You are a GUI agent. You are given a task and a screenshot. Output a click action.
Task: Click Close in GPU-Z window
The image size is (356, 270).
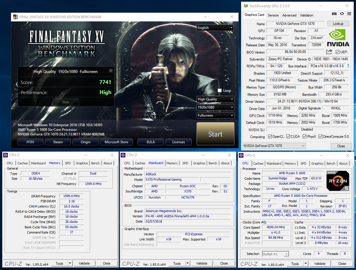click(x=341, y=146)
